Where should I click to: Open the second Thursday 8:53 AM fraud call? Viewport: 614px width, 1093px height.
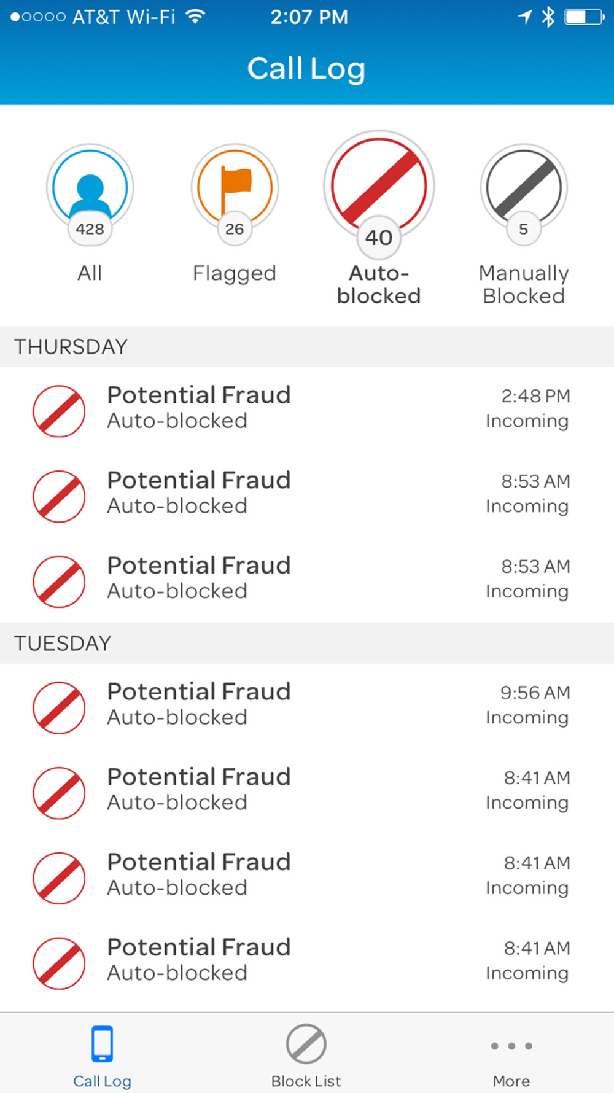[307, 578]
